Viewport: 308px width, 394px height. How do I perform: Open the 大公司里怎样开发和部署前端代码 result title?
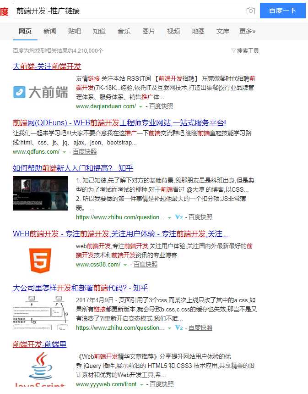(x=80, y=288)
